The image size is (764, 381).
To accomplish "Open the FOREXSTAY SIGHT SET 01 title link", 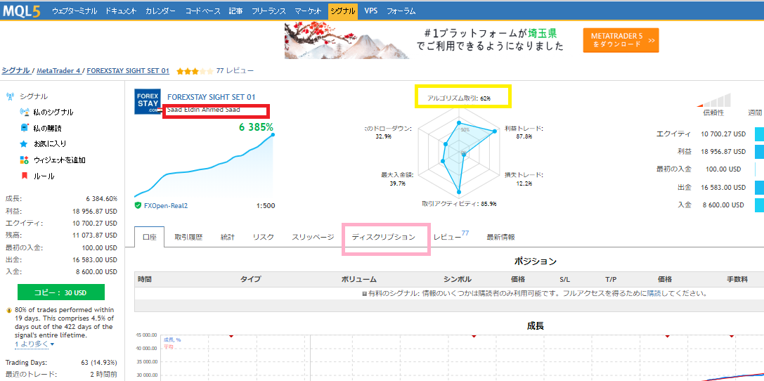I will 211,97.
